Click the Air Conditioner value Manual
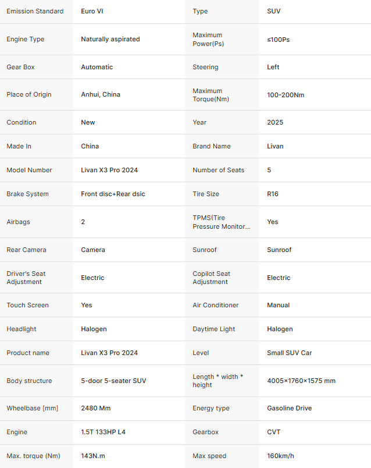The image size is (371, 468). click(279, 305)
